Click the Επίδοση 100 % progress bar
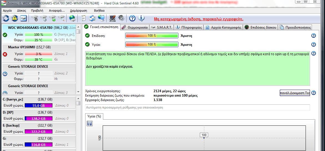Viewport: 325px width, 151px height. point(152,36)
